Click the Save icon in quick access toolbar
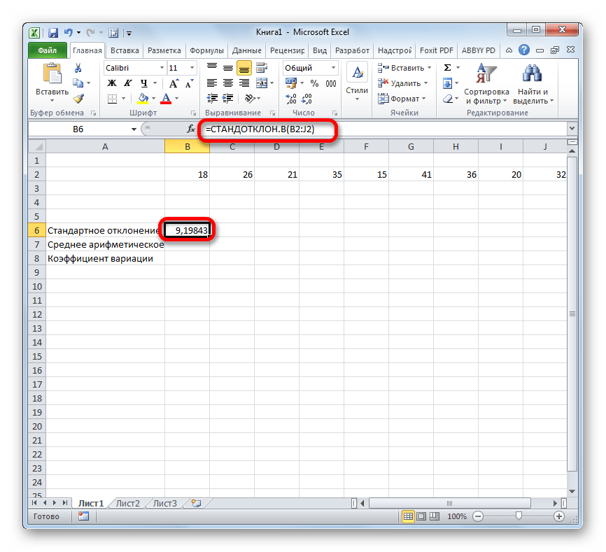Viewport: 606px width, 552px height. pyautogui.click(x=53, y=33)
